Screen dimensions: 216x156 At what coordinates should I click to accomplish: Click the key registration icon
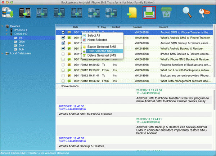pos(204,13)
